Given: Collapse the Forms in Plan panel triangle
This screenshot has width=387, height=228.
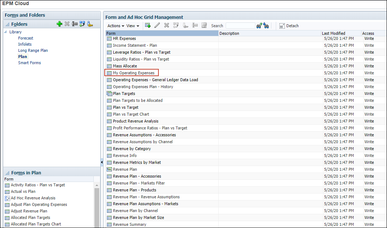Looking at the screenshot, I should click(7, 173).
